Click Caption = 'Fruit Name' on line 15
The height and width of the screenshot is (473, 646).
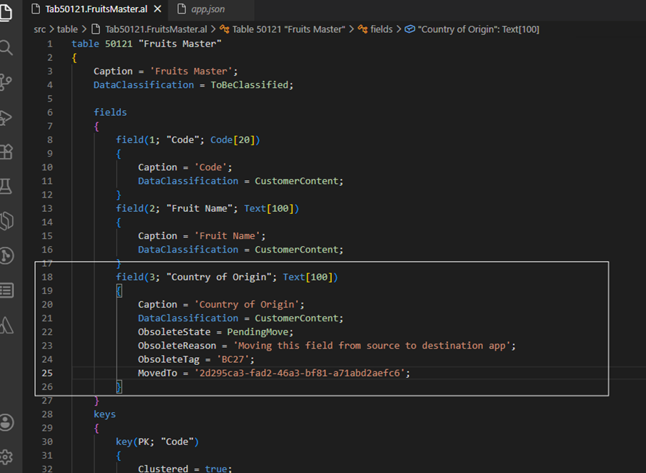[x=202, y=235]
